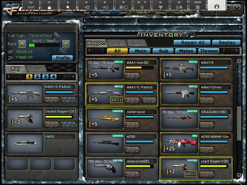Screen dimensions: 247x185
Task: Enable the Melee weapon filter
Action: coord(185,51)
